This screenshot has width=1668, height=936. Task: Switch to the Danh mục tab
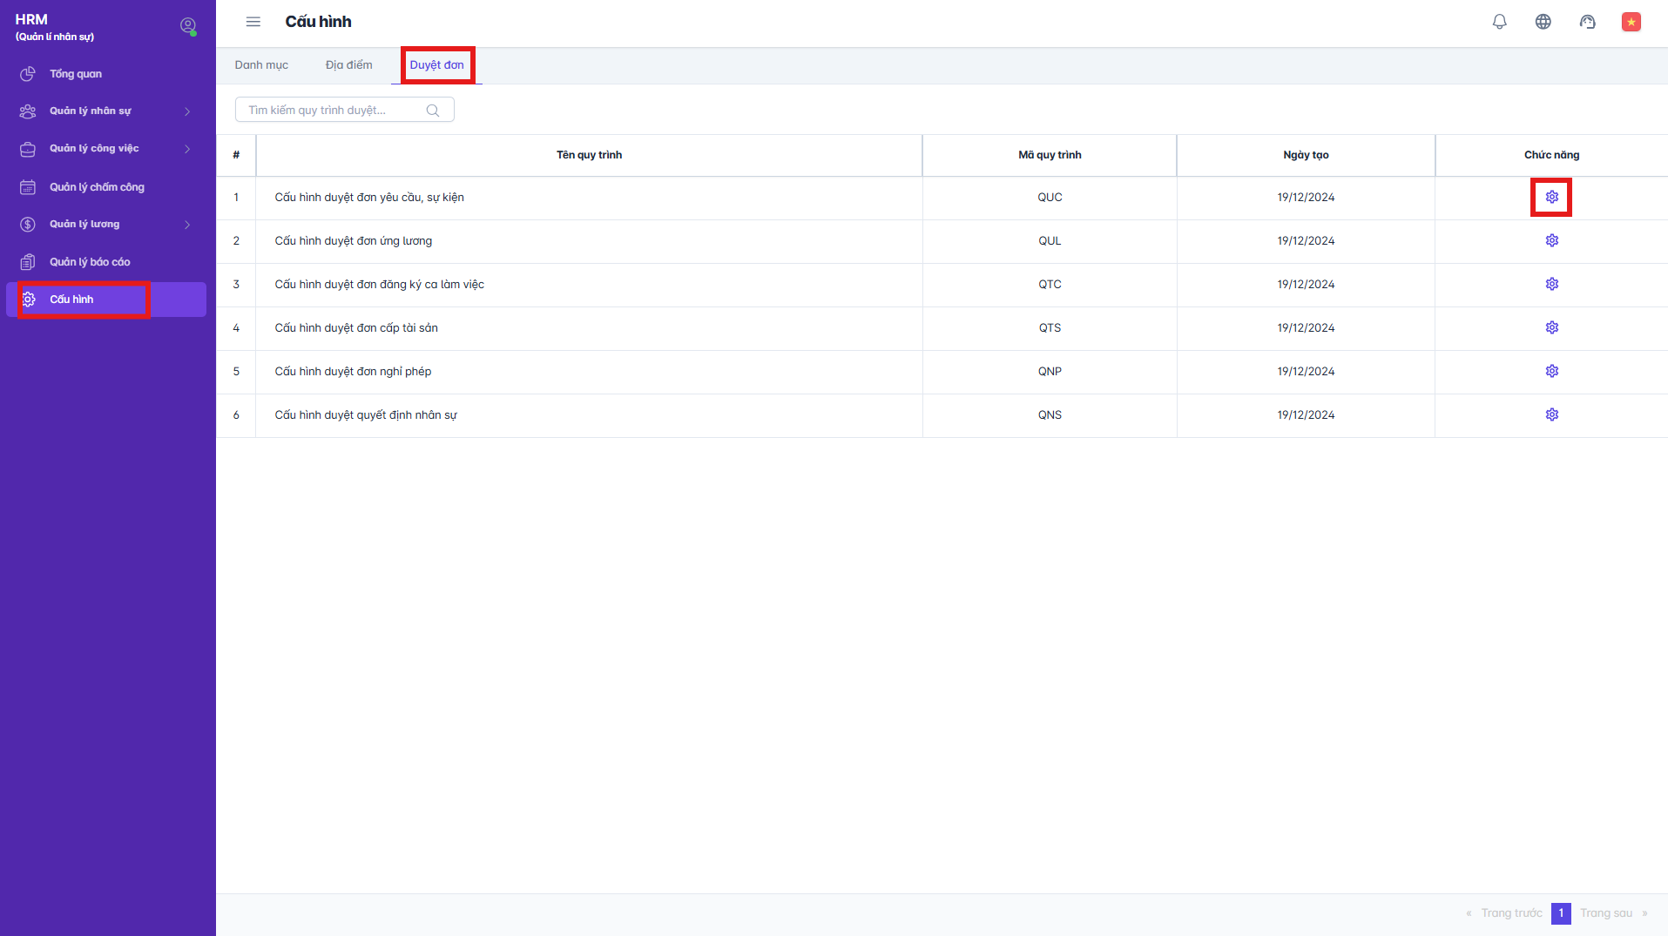(261, 65)
